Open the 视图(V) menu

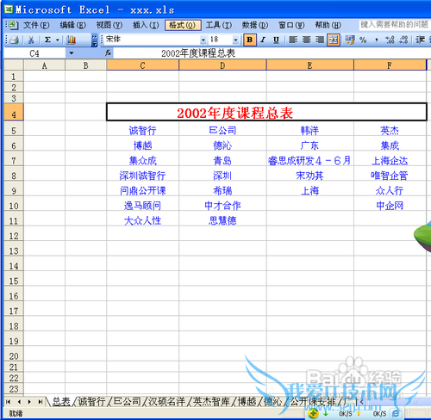click(x=109, y=25)
